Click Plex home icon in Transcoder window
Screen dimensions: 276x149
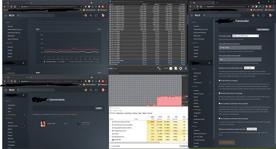[x=192, y=16]
